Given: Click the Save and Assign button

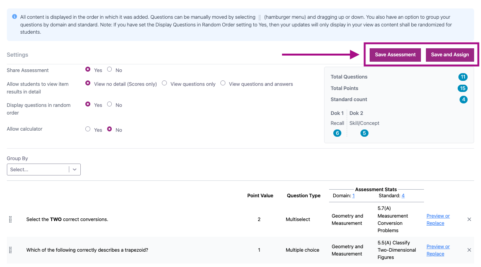Looking at the screenshot, I should [x=450, y=55].
